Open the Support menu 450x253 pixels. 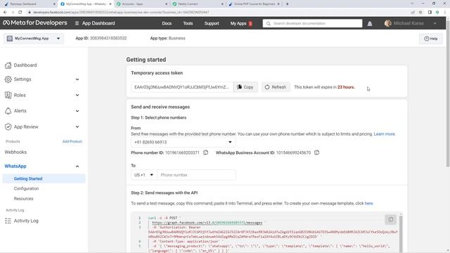point(212,23)
